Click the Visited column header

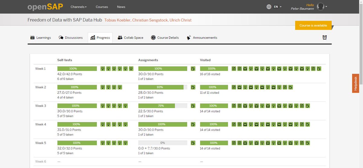[x=205, y=60]
